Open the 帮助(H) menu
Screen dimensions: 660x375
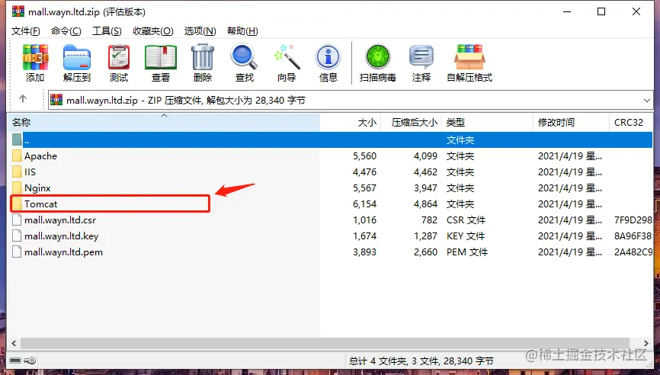[x=242, y=31]
